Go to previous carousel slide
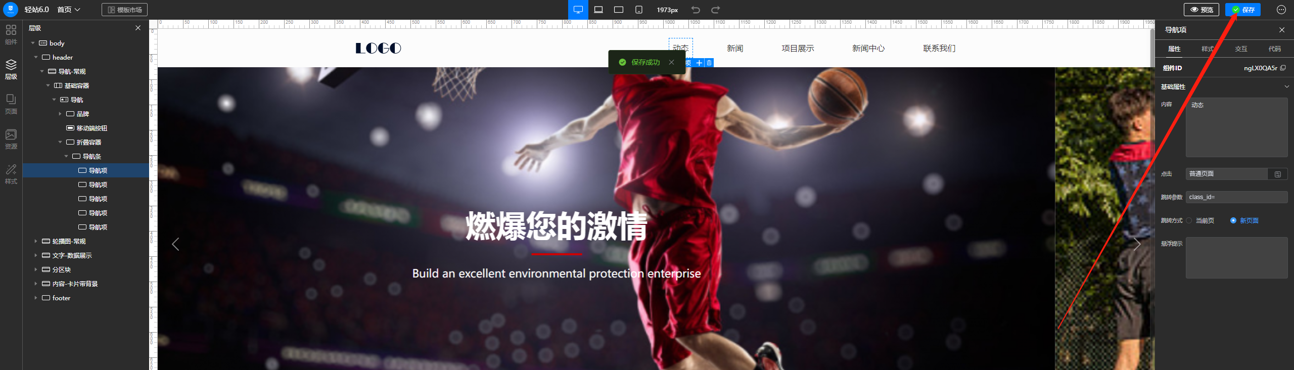This screenshot has height=370, width=1294. (175, 244)
